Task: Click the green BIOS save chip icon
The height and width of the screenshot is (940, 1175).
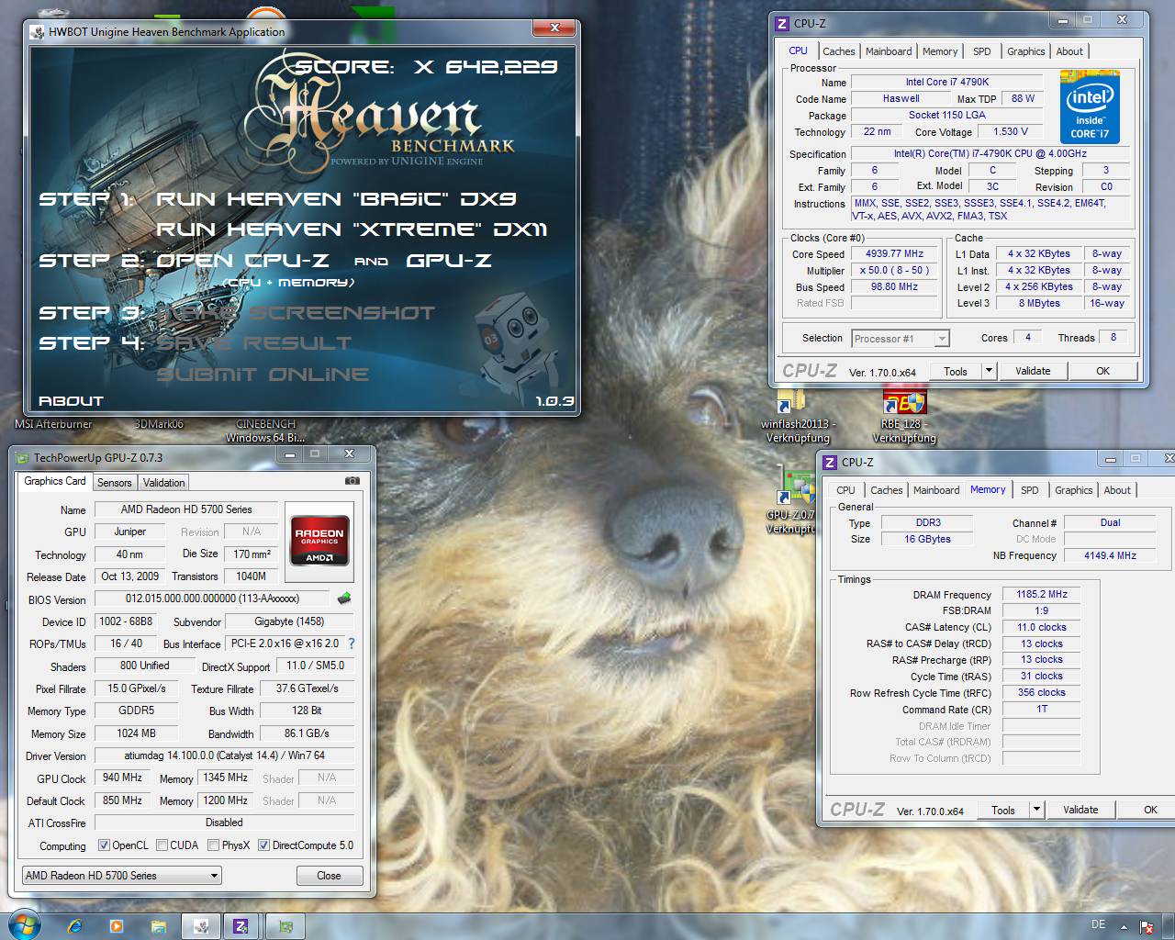Action: tap(344, 599)
